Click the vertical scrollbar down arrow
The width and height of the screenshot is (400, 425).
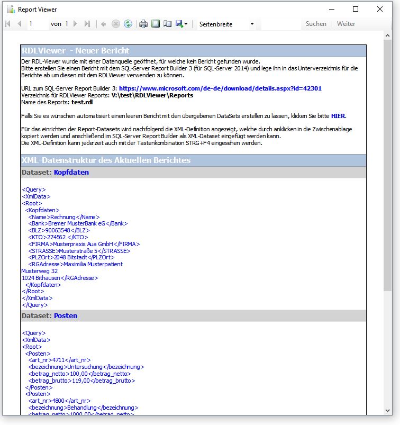click(x=387, y=410)
